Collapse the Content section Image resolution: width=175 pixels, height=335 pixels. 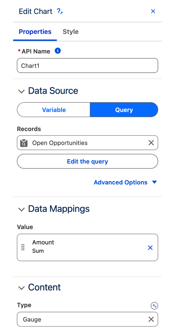coord(21,288)
